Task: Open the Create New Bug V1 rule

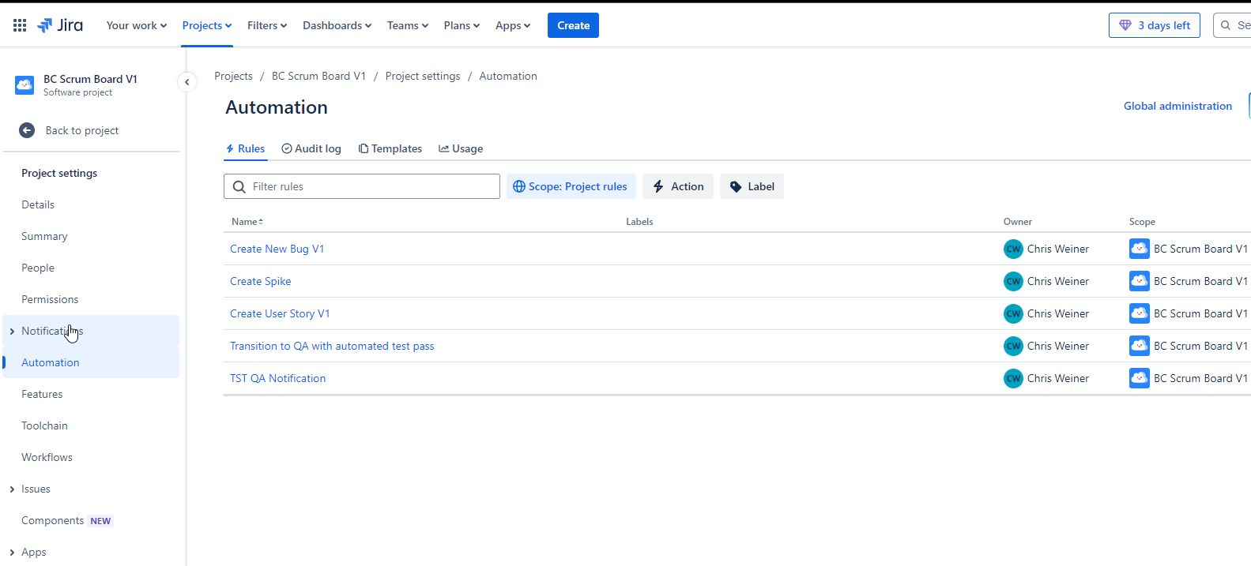Action: (x=277, y=249)
